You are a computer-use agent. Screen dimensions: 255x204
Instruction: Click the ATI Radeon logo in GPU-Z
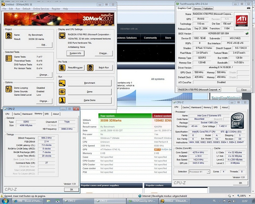[242, 21]
